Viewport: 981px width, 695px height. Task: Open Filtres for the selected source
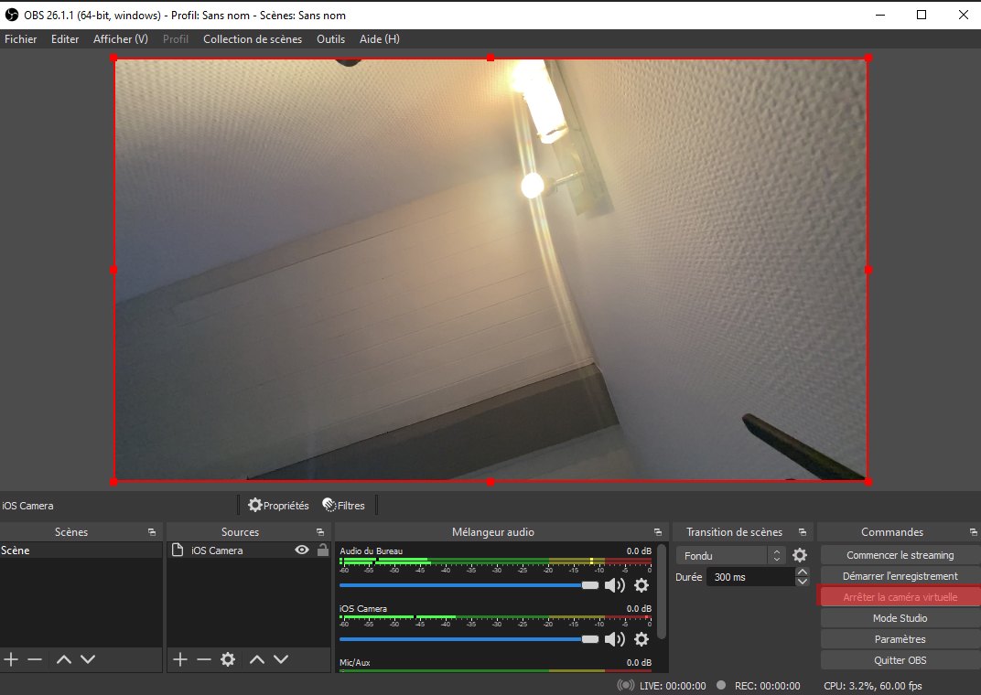click(343, 505)
